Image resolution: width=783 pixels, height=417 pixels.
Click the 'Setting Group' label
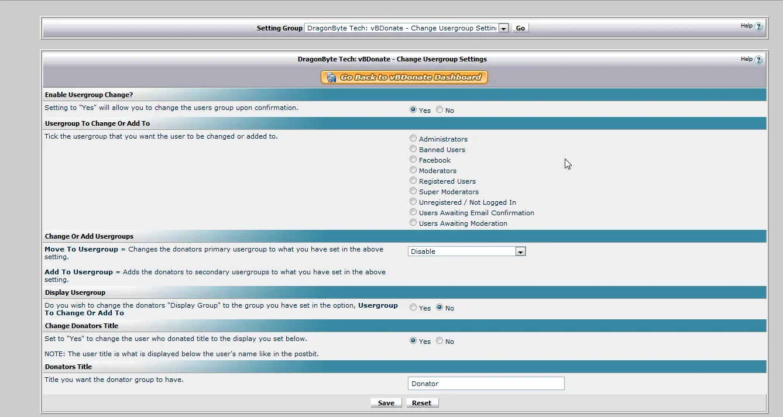pyautogui.click(x=280, y=28)
